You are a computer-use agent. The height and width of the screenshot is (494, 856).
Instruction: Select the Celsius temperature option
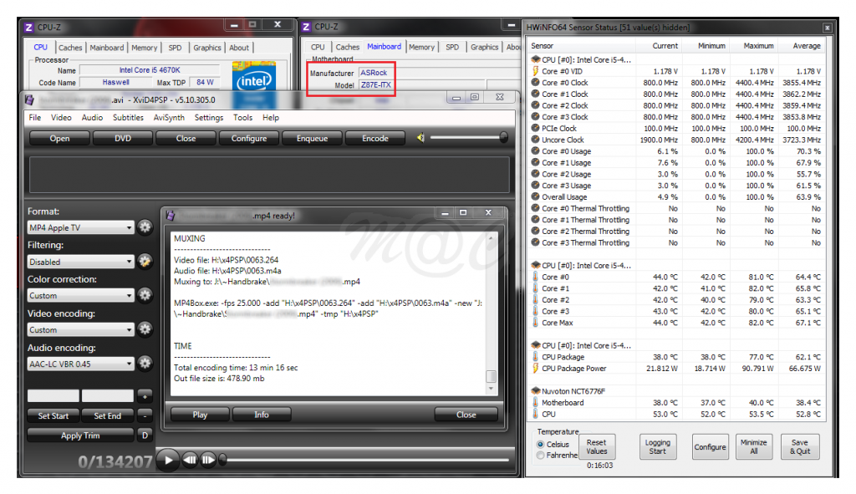click(541, 445)
